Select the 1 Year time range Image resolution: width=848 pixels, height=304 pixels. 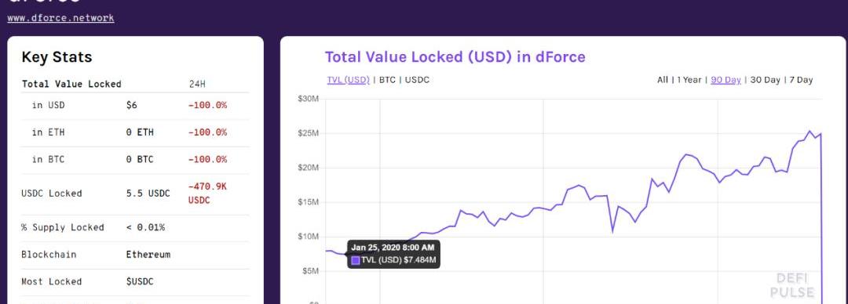[689, 80]
